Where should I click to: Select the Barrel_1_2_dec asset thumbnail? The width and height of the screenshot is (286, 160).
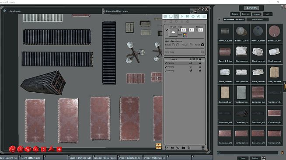[x=225, y=33]
